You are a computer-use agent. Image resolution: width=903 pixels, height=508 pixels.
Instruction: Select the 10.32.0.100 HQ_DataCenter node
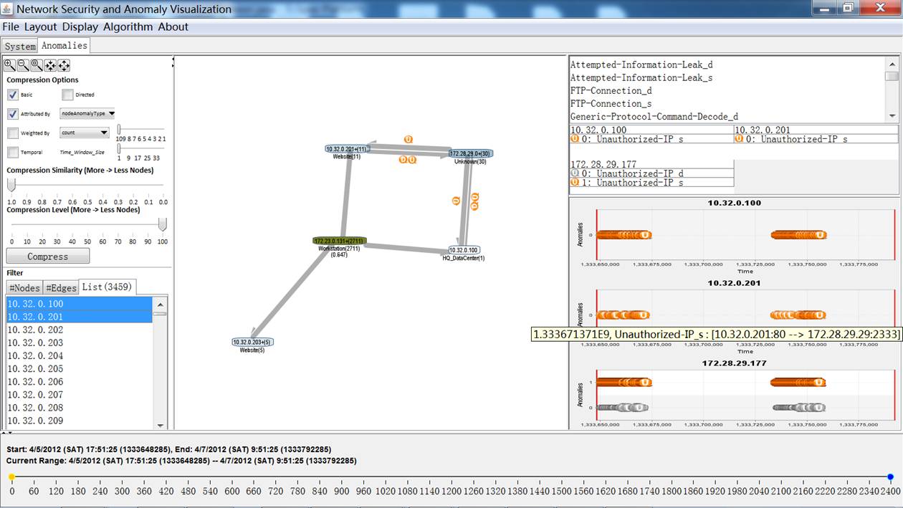click(x=464, y=250)
